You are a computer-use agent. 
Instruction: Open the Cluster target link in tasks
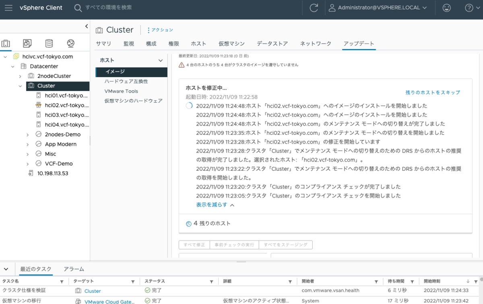pyautogui.click(x=93, y=291)
